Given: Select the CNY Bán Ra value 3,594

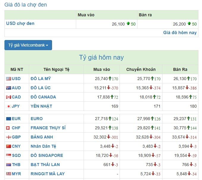Looking at the screenshot, I should pyautogui.click(x=184, y=146).
